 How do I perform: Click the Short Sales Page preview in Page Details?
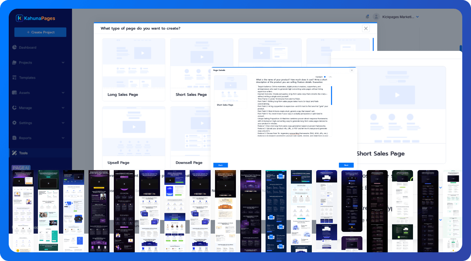230,91
